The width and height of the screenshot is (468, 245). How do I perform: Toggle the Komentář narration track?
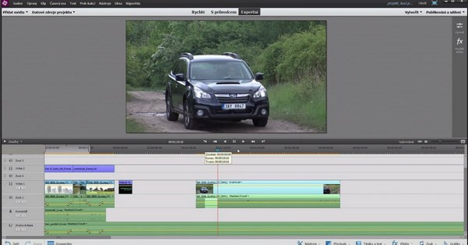pos(11,211)
